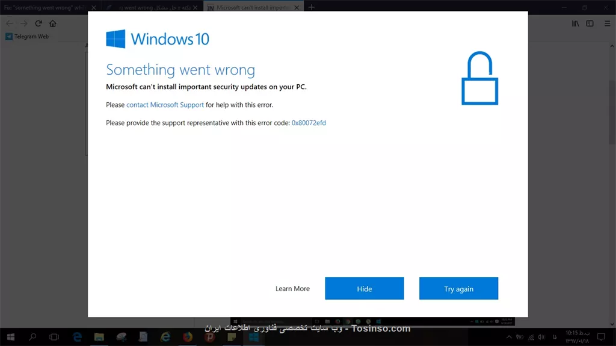The width and height of the screenshot is (616, 346).
Task: Click the Try again button
Action: 458,289
